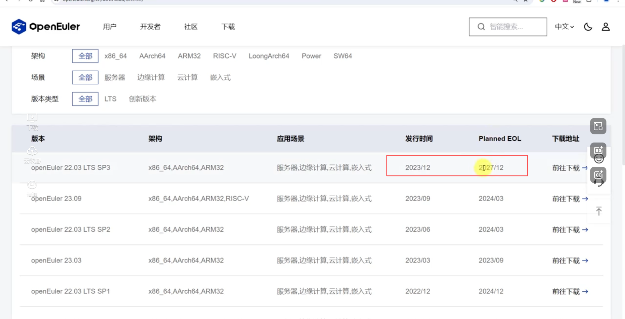The height and width of the screenshot is (319, 625).
Task: Click the OpenEuler logo
Action: (x=46, y=27)
